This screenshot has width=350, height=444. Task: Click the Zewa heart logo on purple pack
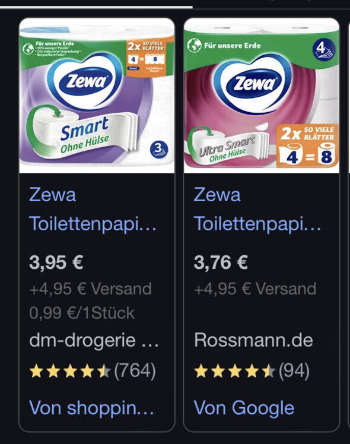click(x=85, y=81)
